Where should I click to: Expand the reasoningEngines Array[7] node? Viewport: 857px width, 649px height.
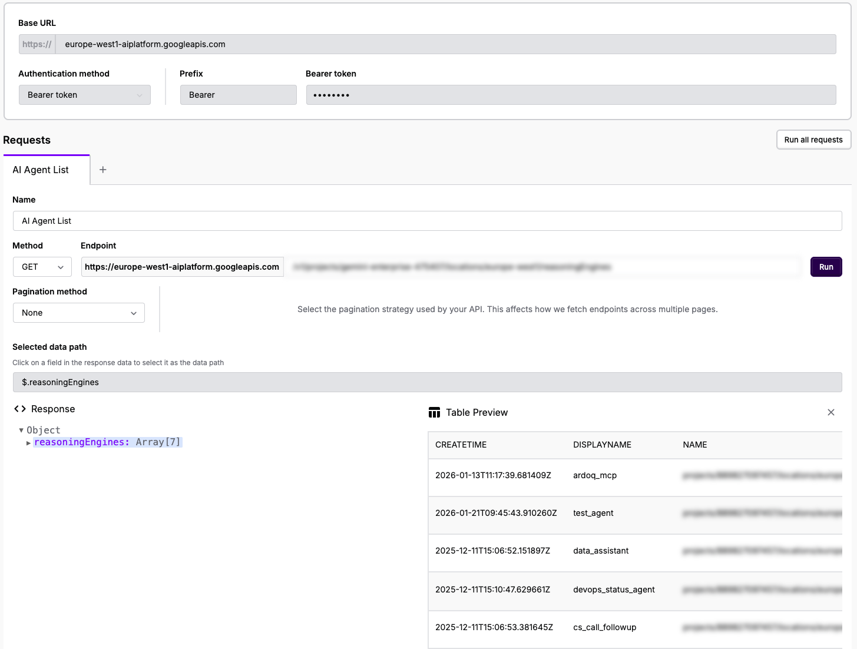[x=28, y=442]
